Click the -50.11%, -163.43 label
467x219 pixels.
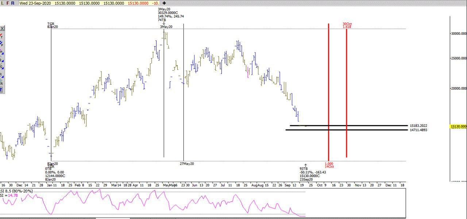coord(313,172)
